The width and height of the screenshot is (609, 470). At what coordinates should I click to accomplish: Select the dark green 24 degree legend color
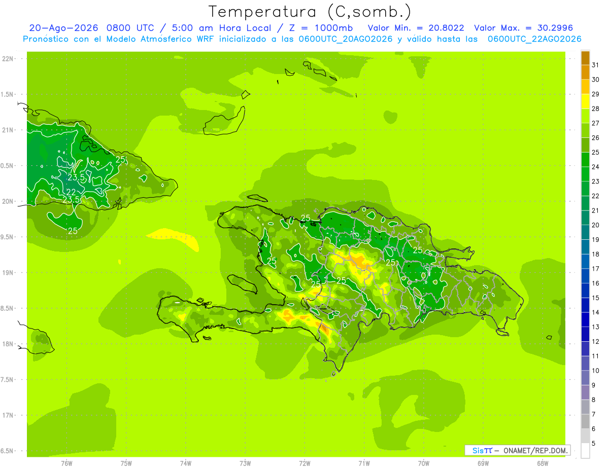(585, 160)
